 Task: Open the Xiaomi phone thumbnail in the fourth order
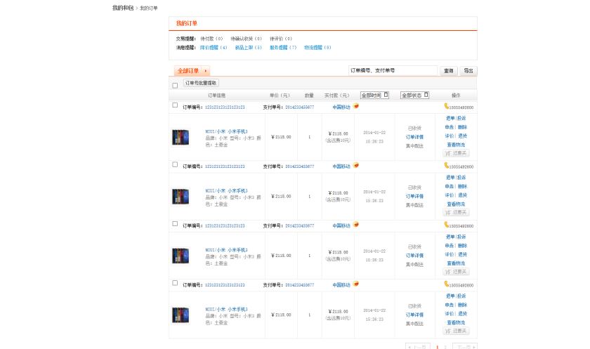[x=181, y=315]
